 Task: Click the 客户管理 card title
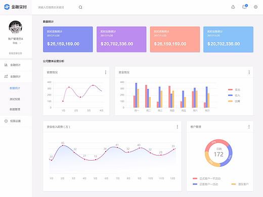pyautogui.click(x=196, y=127)
